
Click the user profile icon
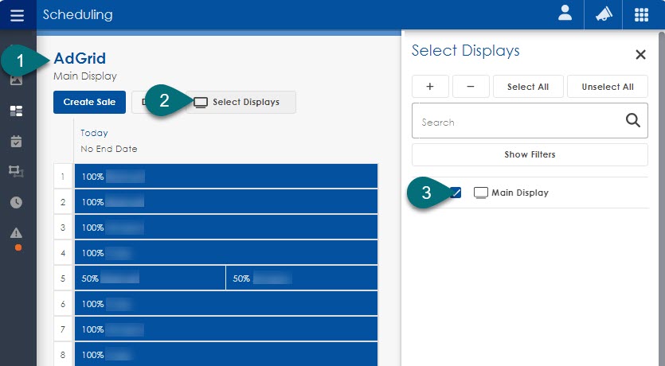565,15
